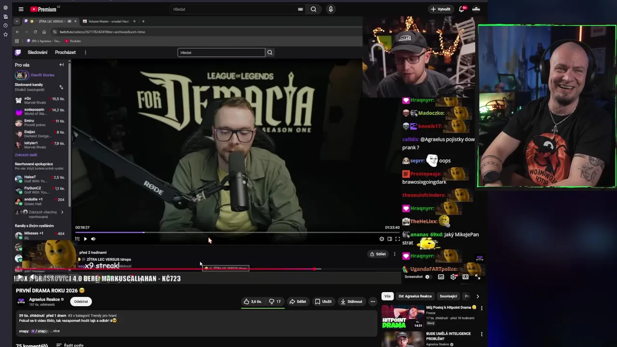The width and height of the screenshot is (617, 347).
Task: Show more filter chips with right arrow
Action: click(478, 296)
